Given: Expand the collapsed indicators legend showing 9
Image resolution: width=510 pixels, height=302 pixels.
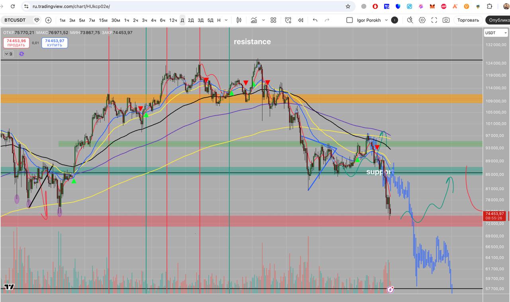Looking at the screenshot, I should point(8,54).
